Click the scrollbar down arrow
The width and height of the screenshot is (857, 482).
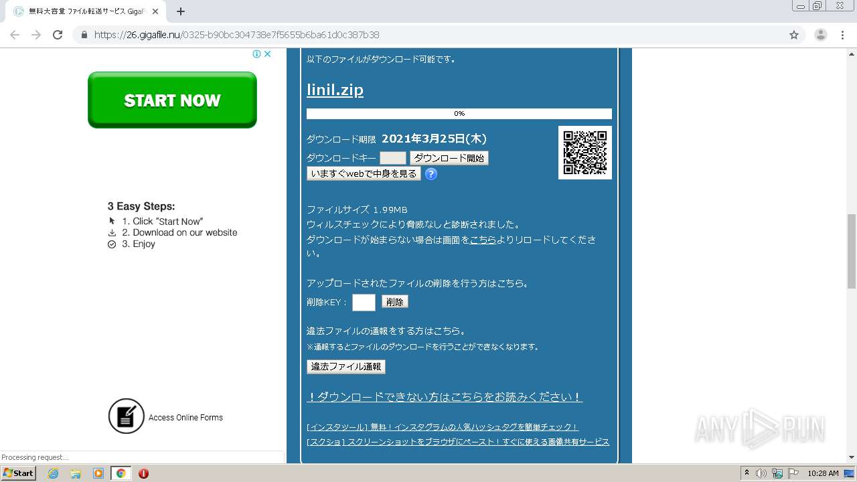[852, 458]
